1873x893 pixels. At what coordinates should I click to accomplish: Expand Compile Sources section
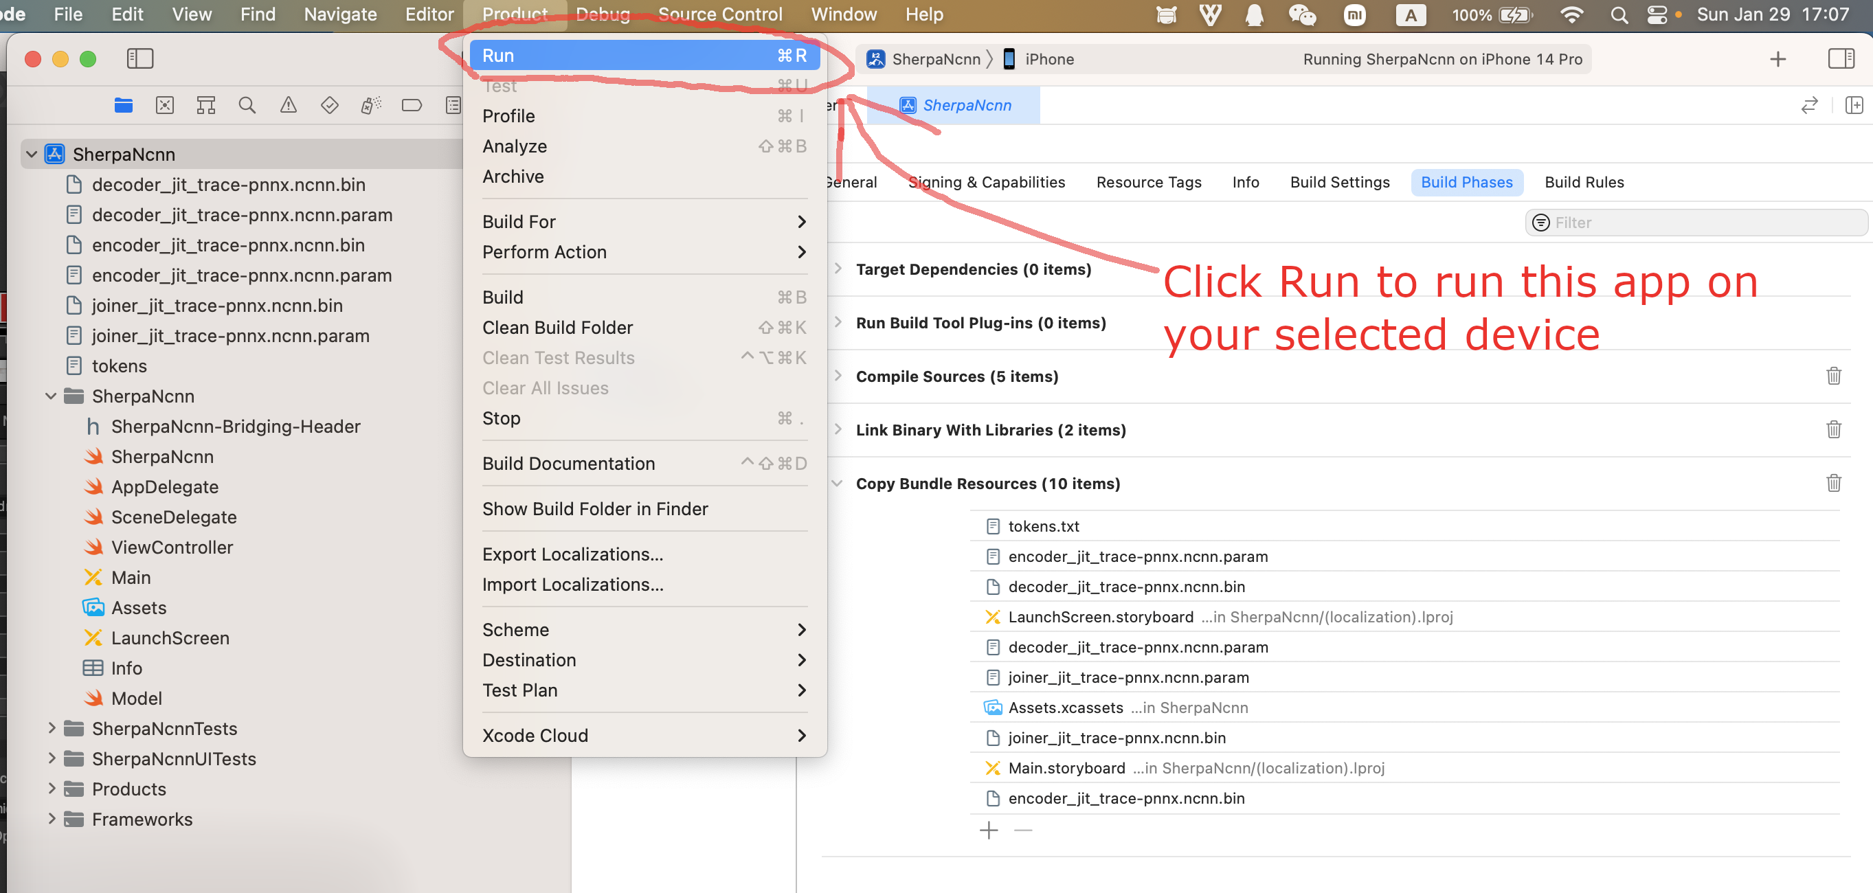click(838, 376)
